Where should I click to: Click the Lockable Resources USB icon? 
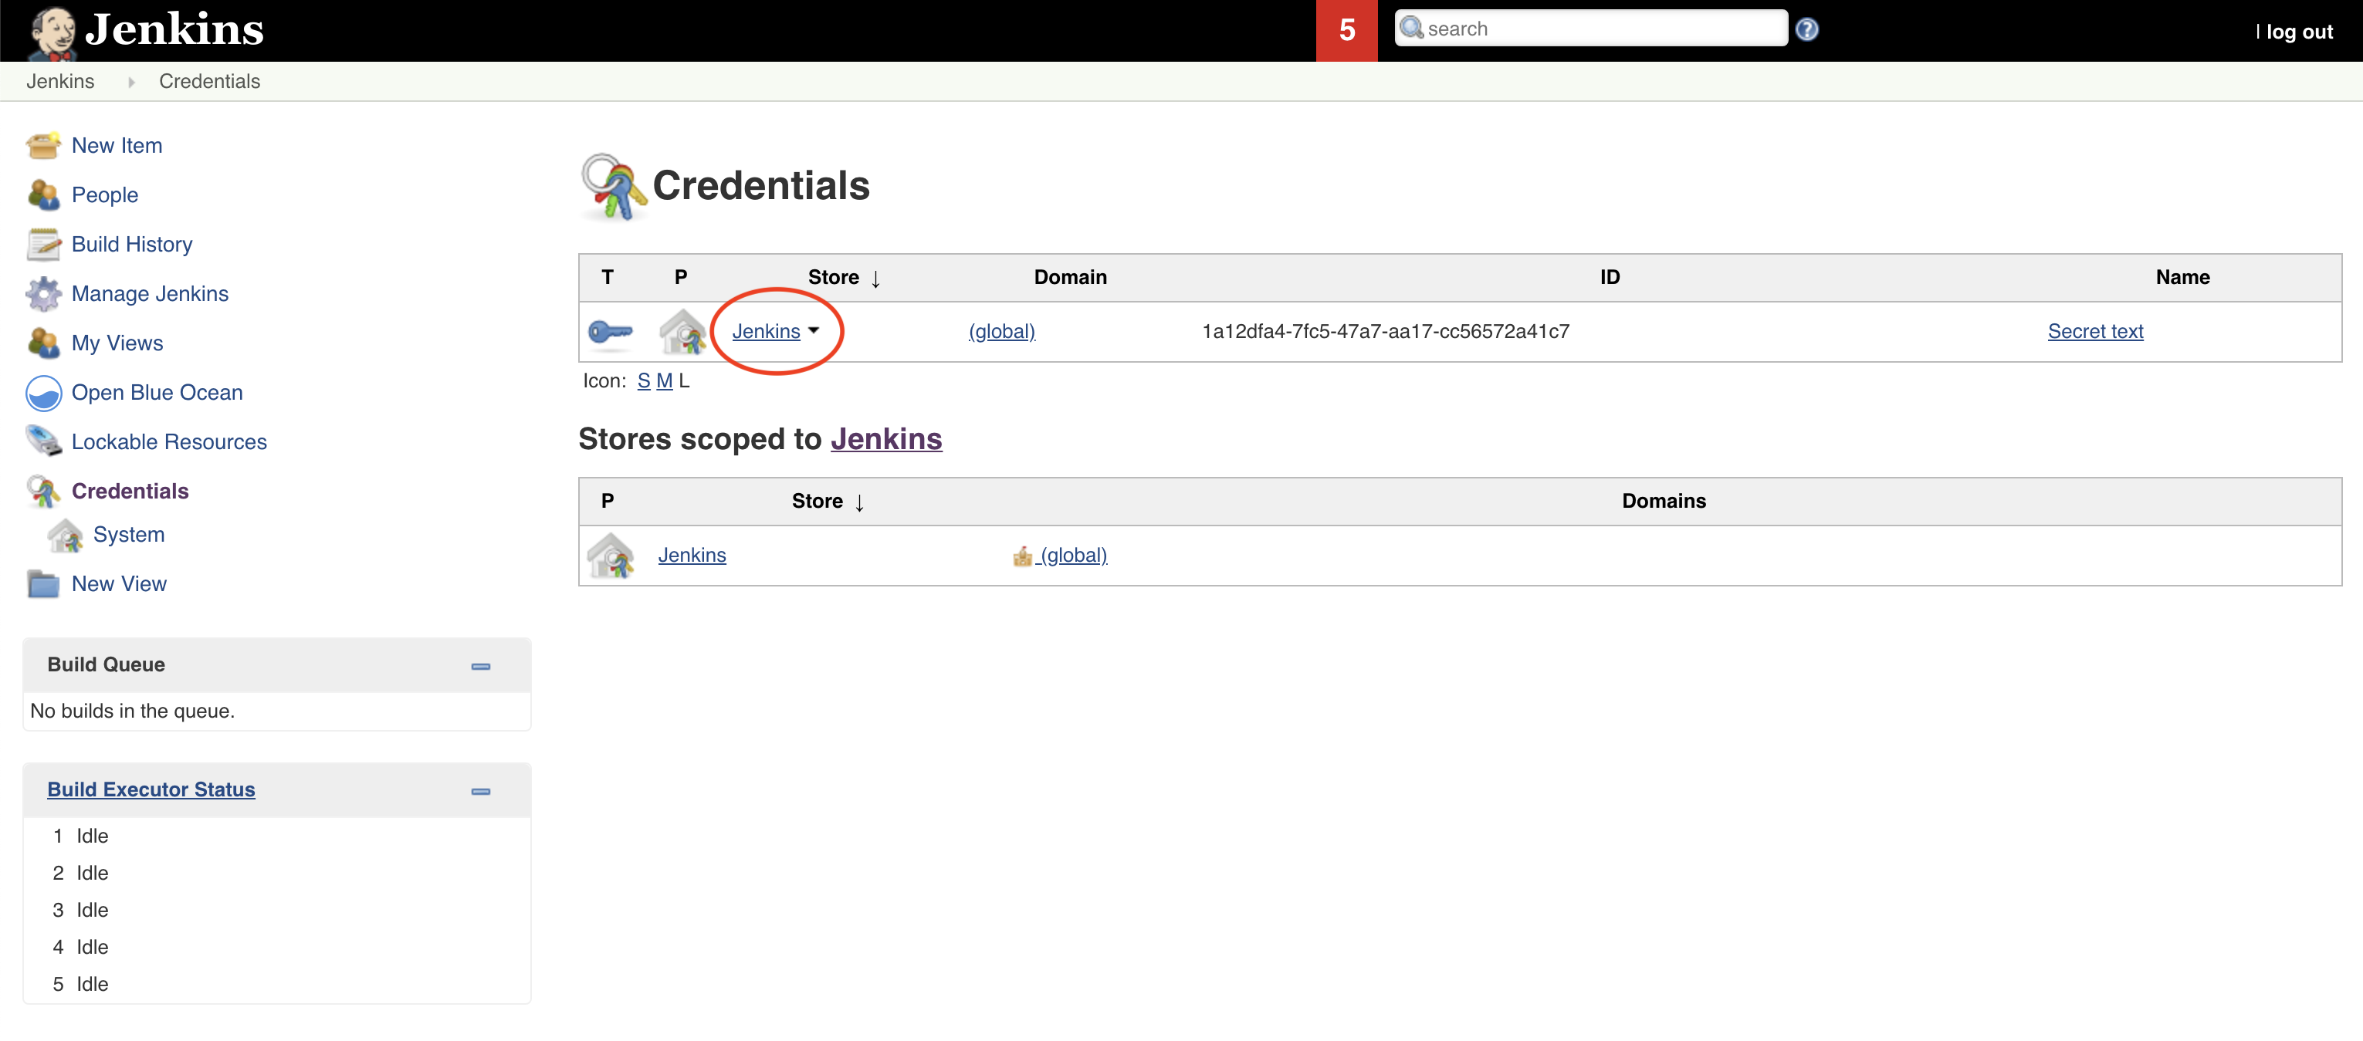(x=43, y=441)
